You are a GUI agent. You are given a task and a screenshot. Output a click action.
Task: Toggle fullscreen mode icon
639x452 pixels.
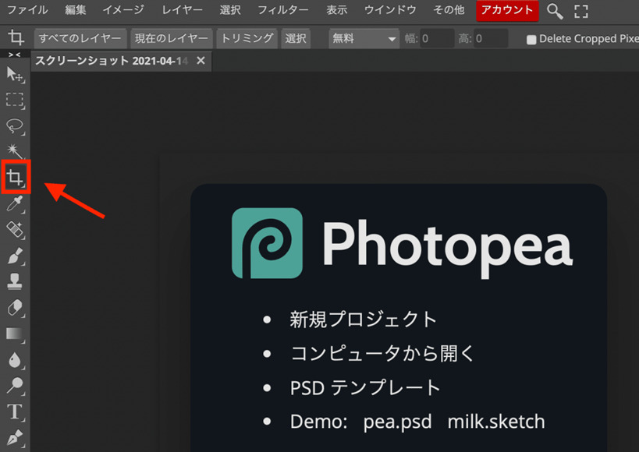(581, 12)
